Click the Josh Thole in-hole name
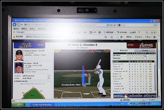Image resolution: width=164 pixels, height=110 pixels. click(27, 78)
